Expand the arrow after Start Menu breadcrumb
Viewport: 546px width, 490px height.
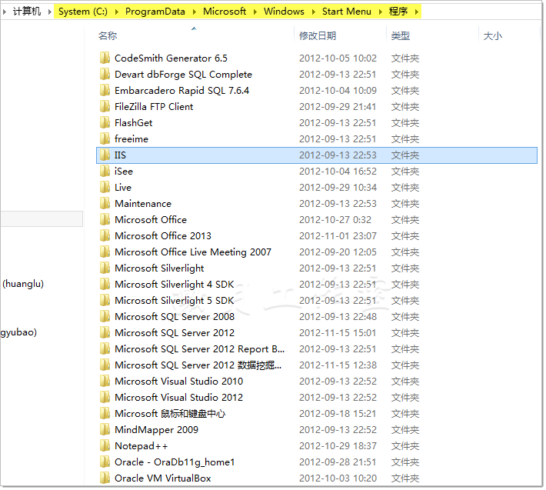point(380,12)
